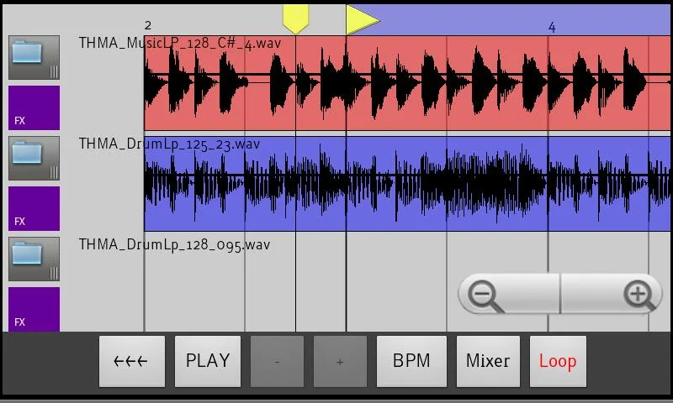
Task: Open folder icon for MusicLP track
Action: [x=34, y=58]
